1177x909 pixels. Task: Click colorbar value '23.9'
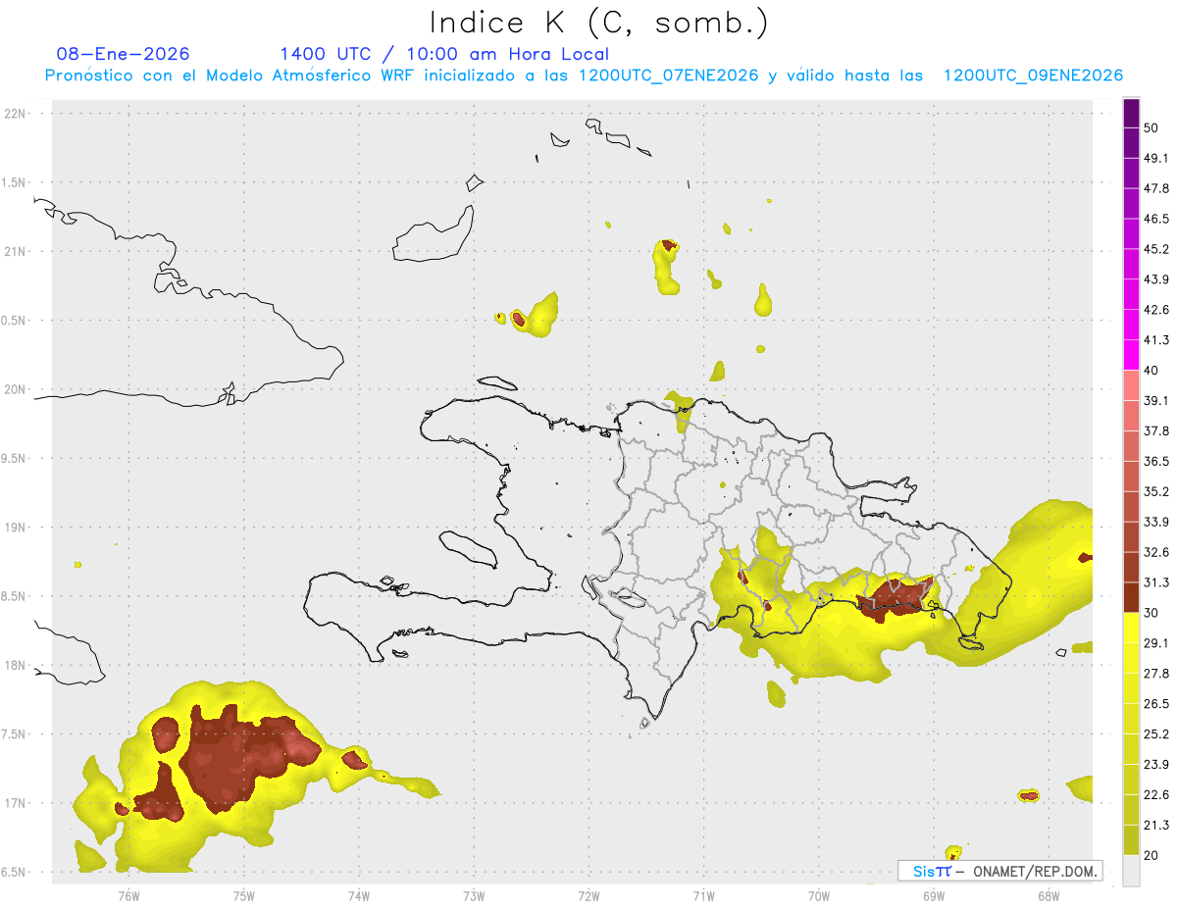point(1156,764)
